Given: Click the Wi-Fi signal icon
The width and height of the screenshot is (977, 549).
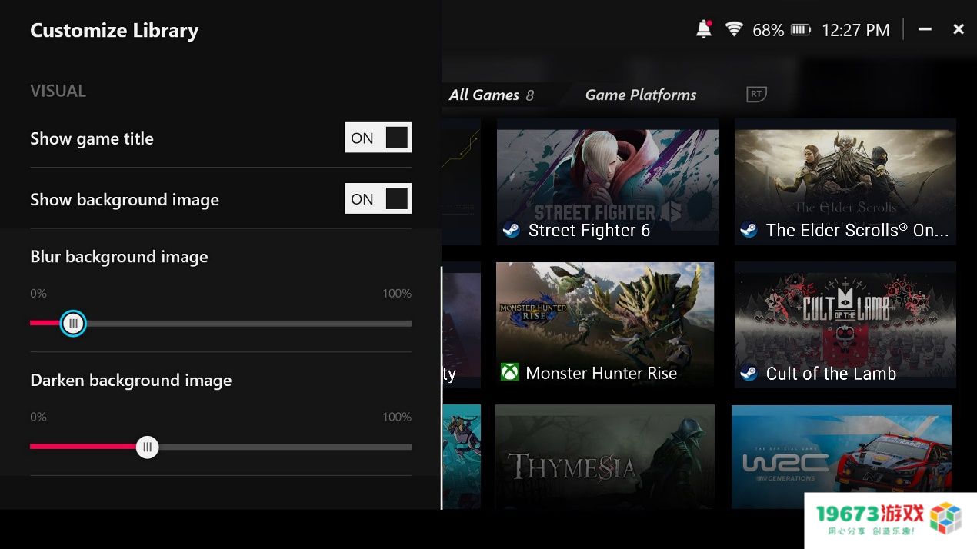Looking at the screenshot, I should (734, 29).
